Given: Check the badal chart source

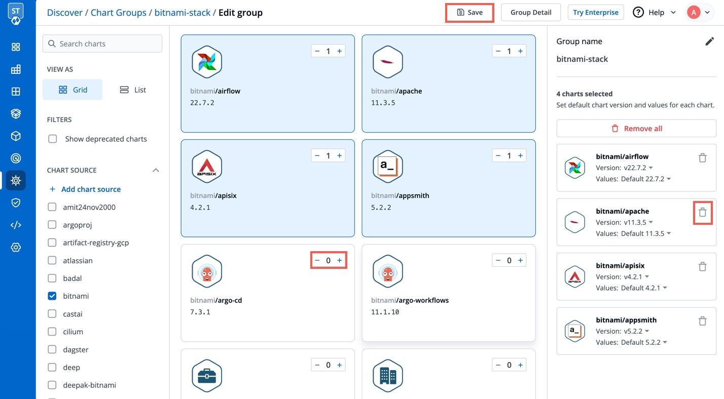Looking at the screenshot, I should pyautogui.click(x=52, y=278).
